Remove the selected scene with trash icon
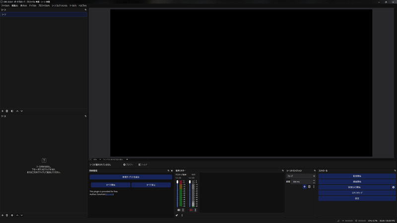The image size is (397, 223). pos(7,111)
